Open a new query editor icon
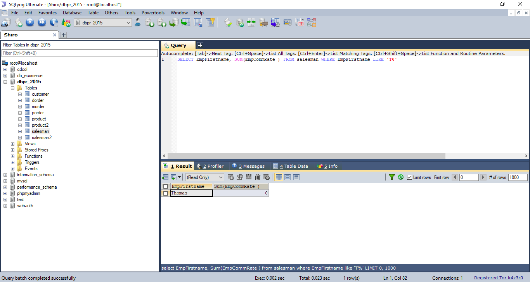 tap(19, 22)
